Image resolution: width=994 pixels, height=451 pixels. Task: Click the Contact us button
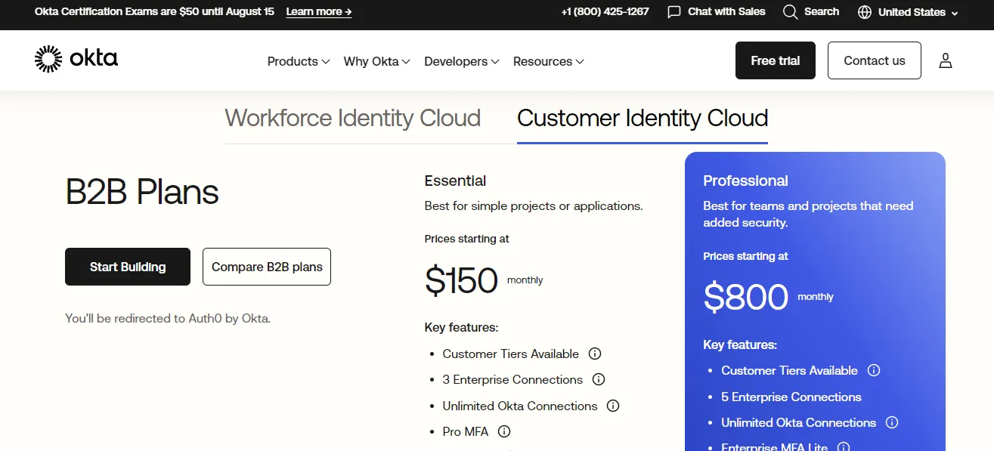click(x=875, y=60)
